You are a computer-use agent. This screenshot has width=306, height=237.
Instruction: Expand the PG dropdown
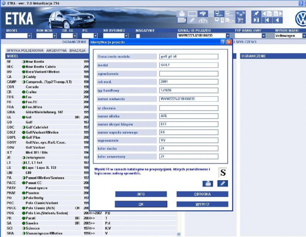click(x=95, y=36)
